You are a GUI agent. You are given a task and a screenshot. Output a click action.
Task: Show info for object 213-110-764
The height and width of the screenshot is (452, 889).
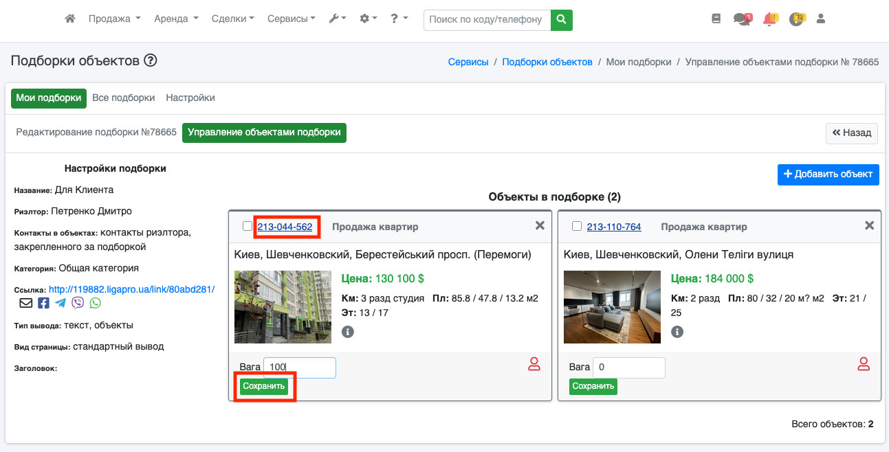pos(677,332)
